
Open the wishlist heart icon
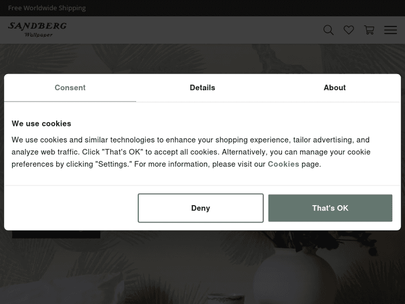349,30
